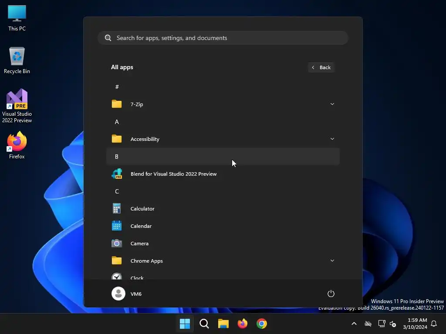Click the Windows Start button on taskbar
This screenshot has width=446, height=334.
[185, 324]
